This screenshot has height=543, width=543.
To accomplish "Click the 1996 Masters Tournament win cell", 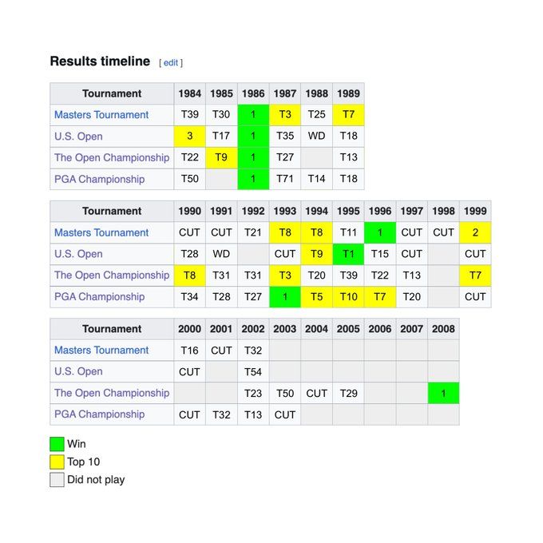I will tap(380, 232).
